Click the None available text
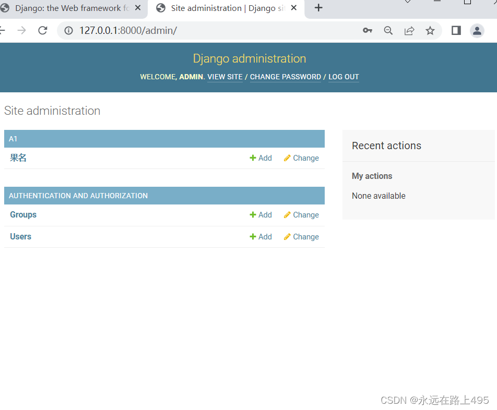Image resolution: width=497 pixels, height=410 pixels. (378, 196)
